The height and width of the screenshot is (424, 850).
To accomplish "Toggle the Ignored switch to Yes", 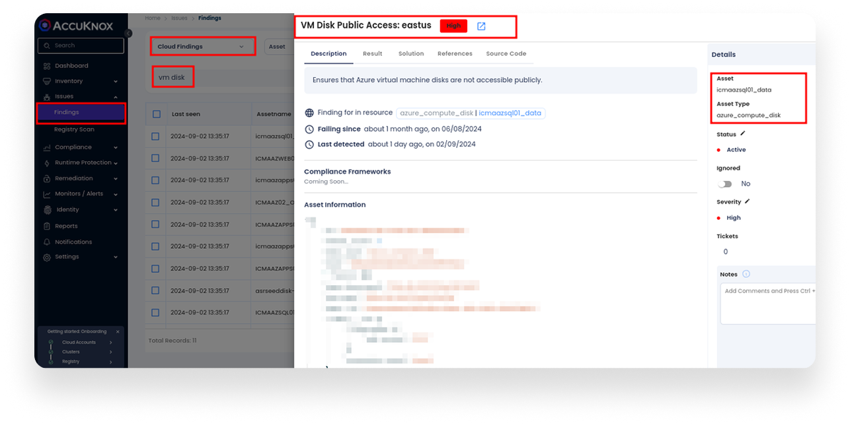I will [x=724, y=183].
